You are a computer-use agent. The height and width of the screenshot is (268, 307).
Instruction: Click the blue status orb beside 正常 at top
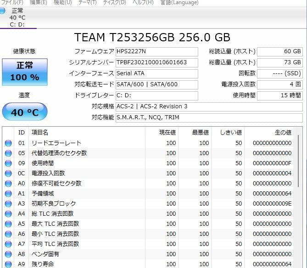[2, 11]
